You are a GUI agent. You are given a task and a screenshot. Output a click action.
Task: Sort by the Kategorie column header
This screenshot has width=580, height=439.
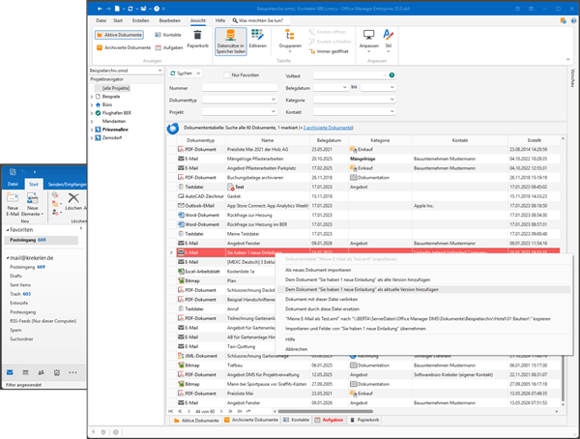(380, 140)
